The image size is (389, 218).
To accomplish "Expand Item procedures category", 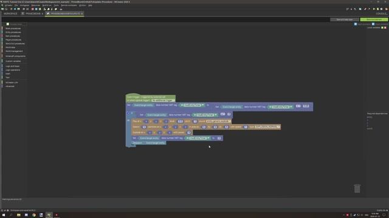I will (13, 36).
